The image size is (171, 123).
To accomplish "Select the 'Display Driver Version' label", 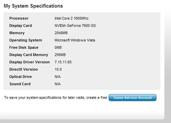I will [x=29, y=62].
